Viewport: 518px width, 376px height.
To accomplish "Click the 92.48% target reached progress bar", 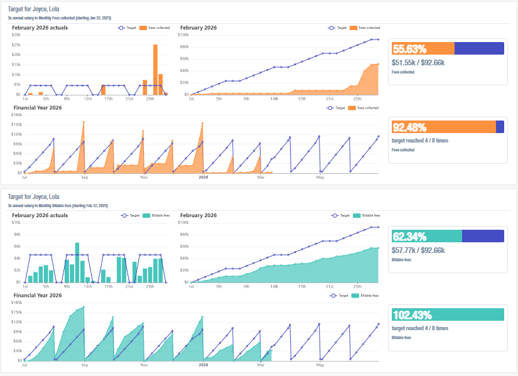I will click(x=448, y=127).
